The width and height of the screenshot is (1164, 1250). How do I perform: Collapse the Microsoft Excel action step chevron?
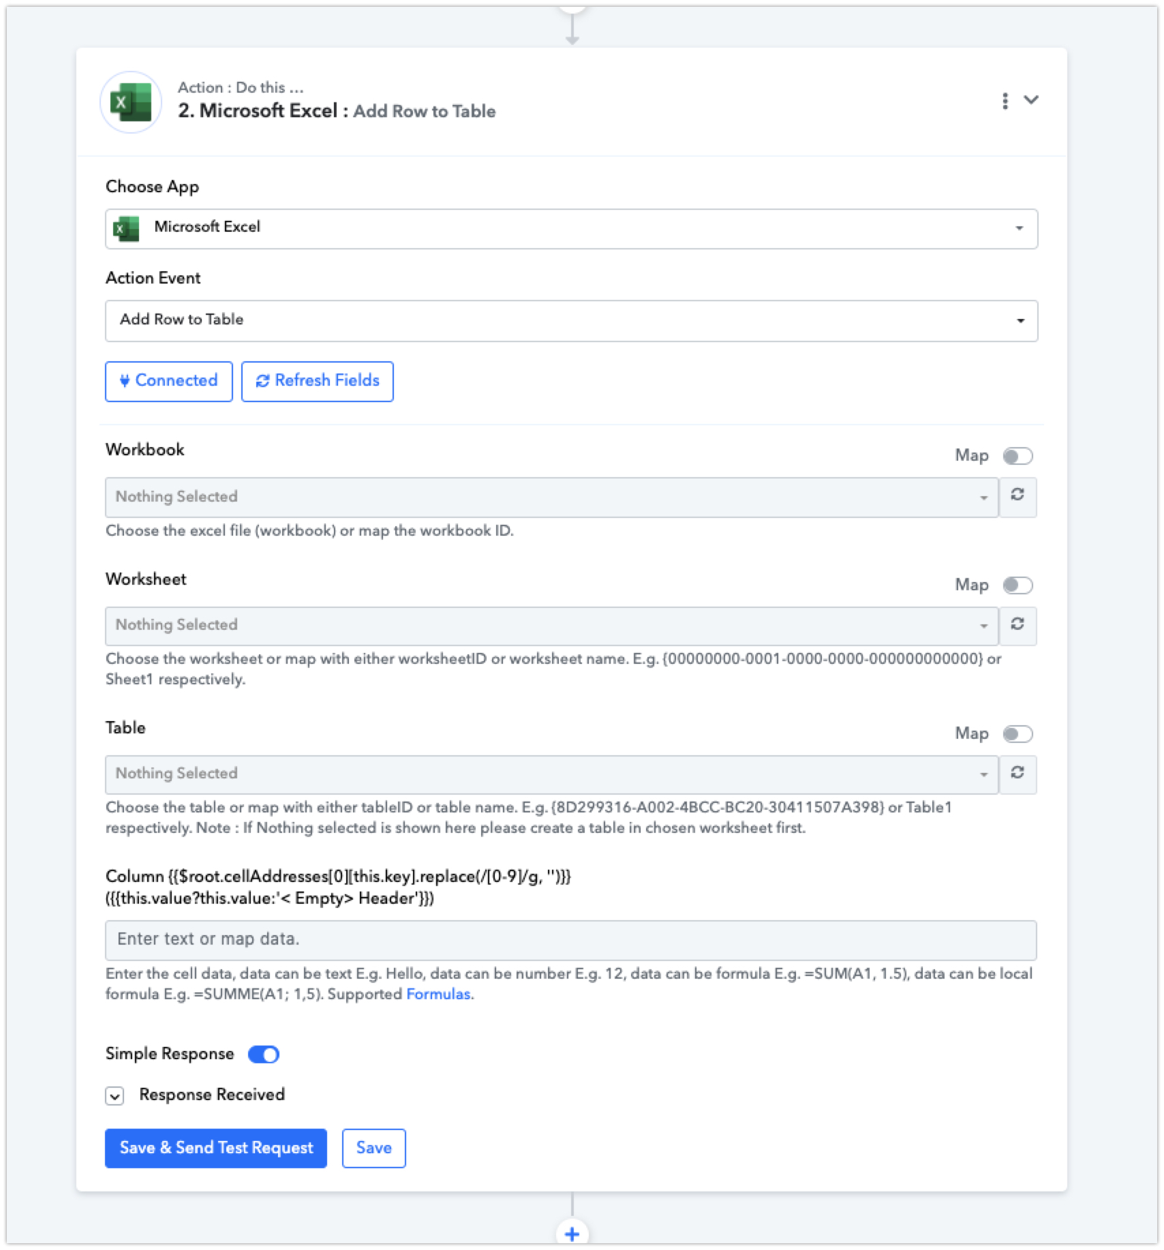(x=1031, y=100)
